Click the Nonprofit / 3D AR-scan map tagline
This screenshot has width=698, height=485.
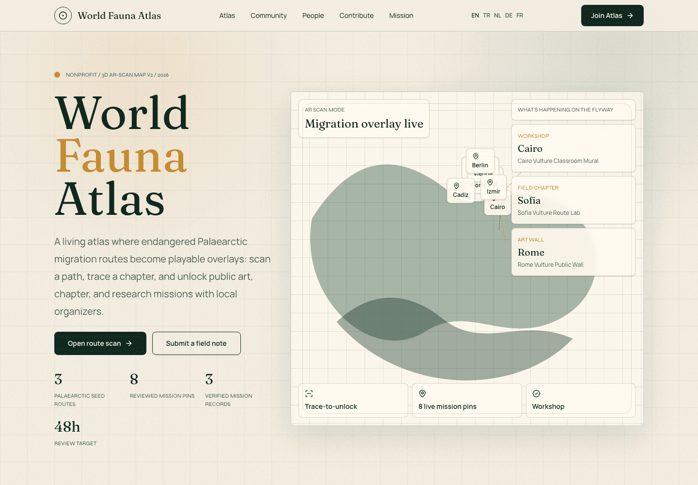coord(117,75)
